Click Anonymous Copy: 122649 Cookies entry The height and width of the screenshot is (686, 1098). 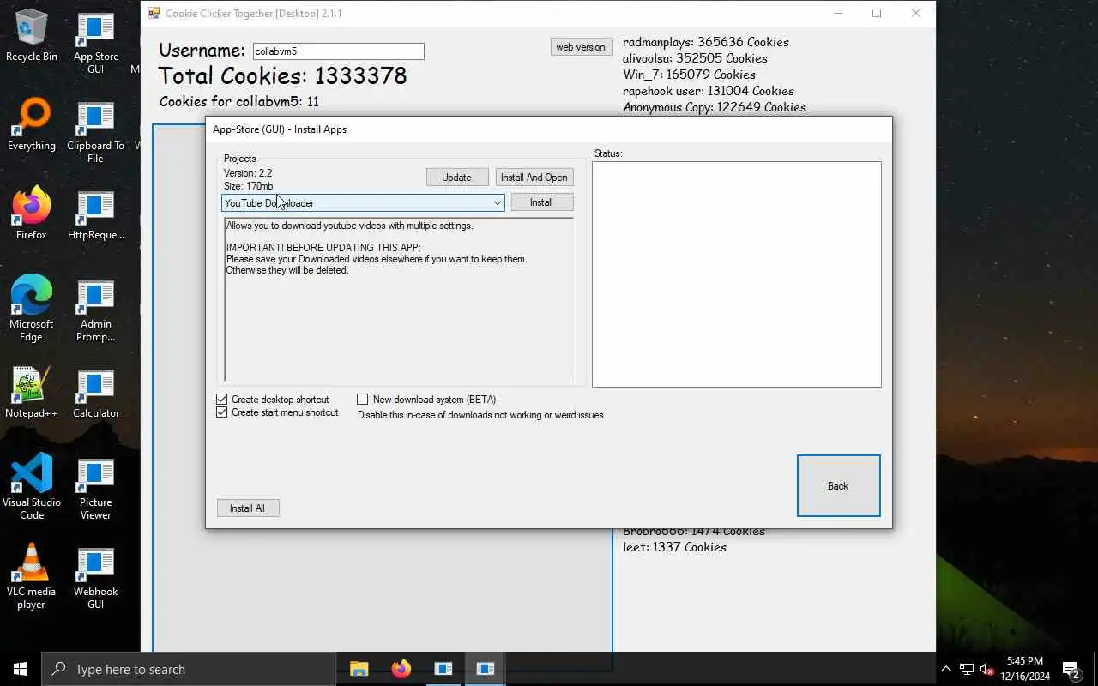[x=715, y=107]
